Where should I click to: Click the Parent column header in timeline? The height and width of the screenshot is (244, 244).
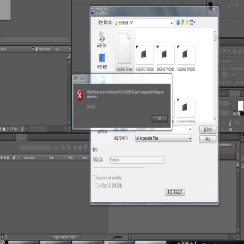tap(84, 158)
